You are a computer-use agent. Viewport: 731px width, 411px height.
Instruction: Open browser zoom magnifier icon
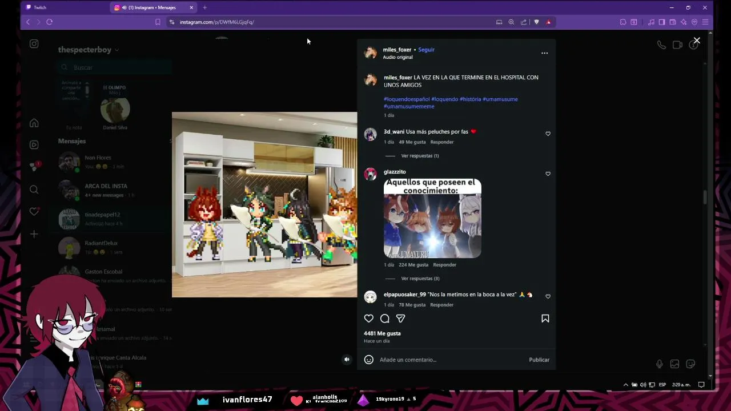511,22
